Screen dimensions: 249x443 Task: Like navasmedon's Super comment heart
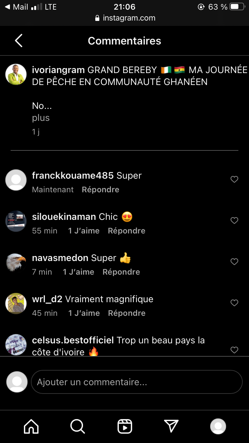click(234, 262)
